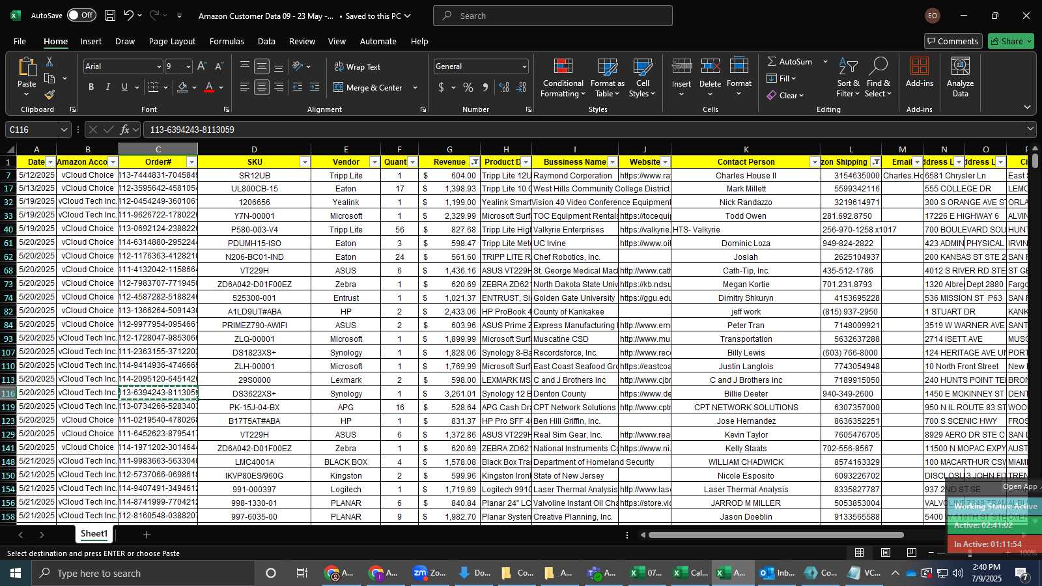Click the horizontal scrollbar thumb
Screen dimensions: 1042x586
coord(776,535)
